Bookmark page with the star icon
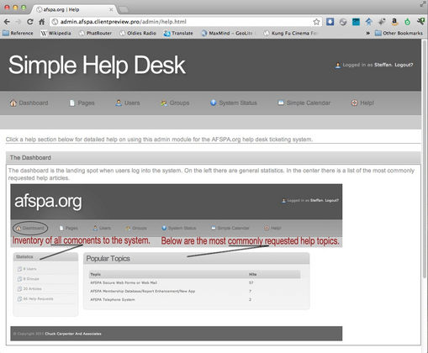428x353 pixels. [x=316, y=22]
